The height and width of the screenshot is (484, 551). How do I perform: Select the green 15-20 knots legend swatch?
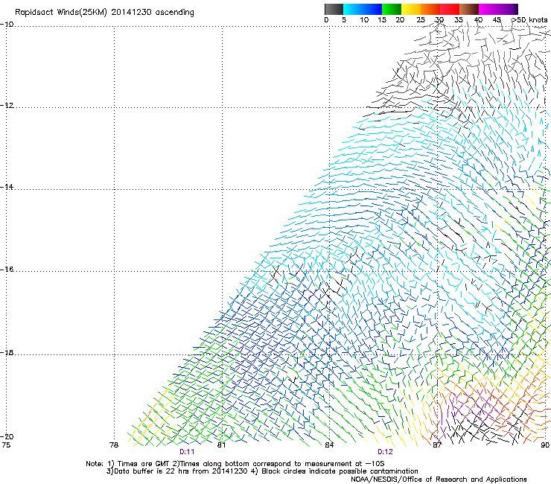(392, 9)
